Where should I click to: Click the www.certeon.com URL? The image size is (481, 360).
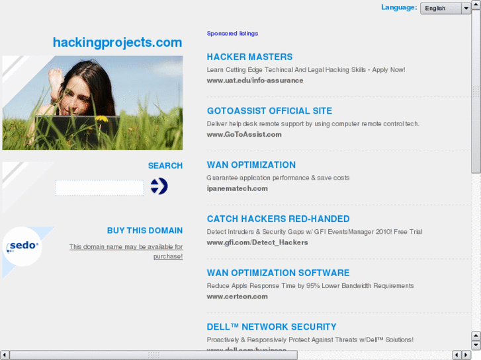[237, 297]
